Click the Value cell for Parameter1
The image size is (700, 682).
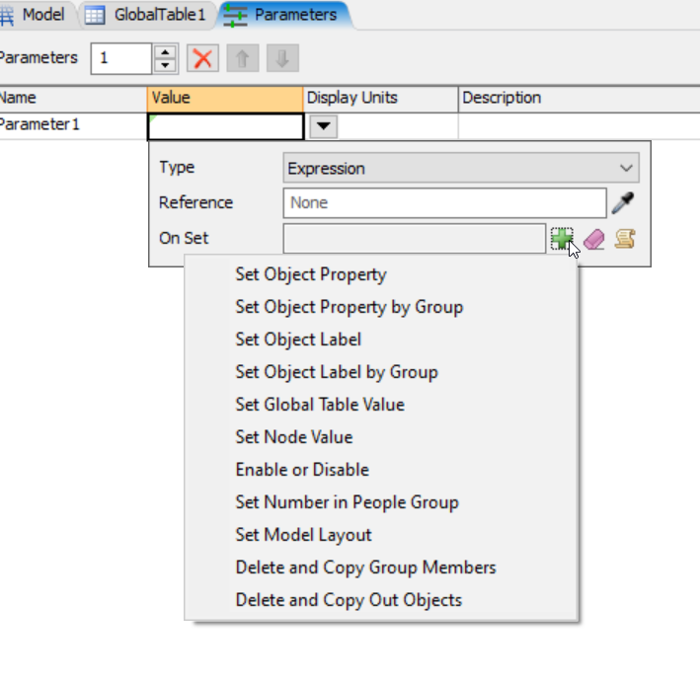[x=225, y=126]
